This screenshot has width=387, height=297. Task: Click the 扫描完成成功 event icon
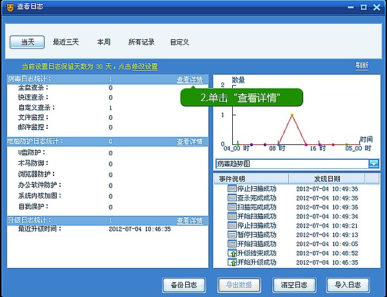pyautogui.click(x=232, y=207)
